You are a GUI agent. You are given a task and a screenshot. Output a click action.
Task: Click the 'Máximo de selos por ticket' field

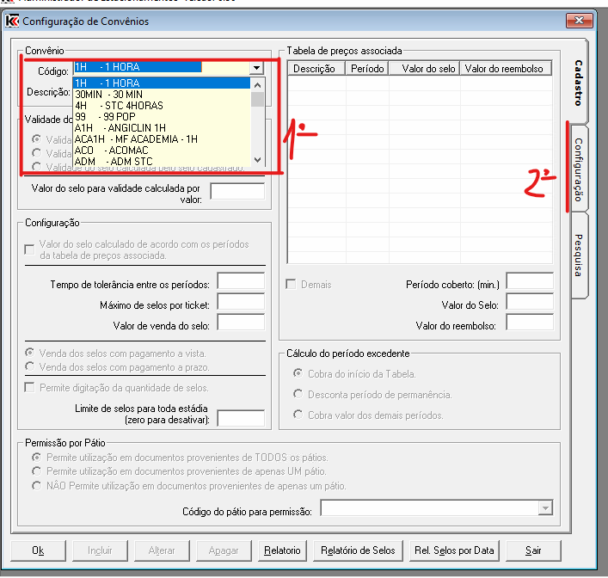click(x=241, y=302)
